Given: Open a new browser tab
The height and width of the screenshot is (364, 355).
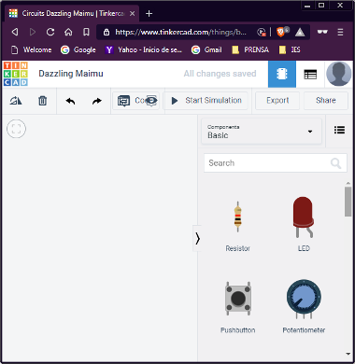Looking at the screenshot, I should pos(149,13).
